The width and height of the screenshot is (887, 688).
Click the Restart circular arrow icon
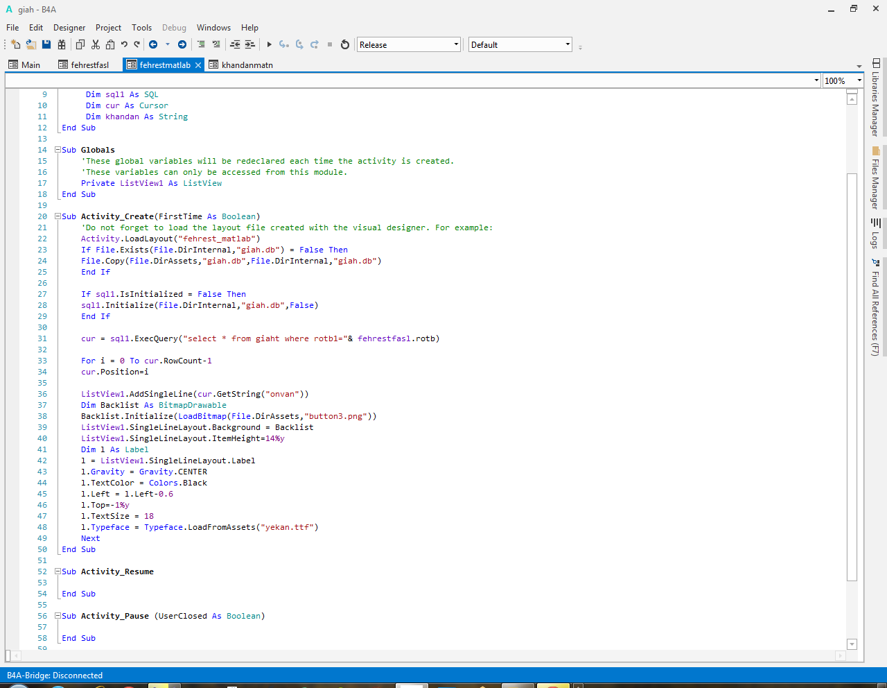click(345, 44)
